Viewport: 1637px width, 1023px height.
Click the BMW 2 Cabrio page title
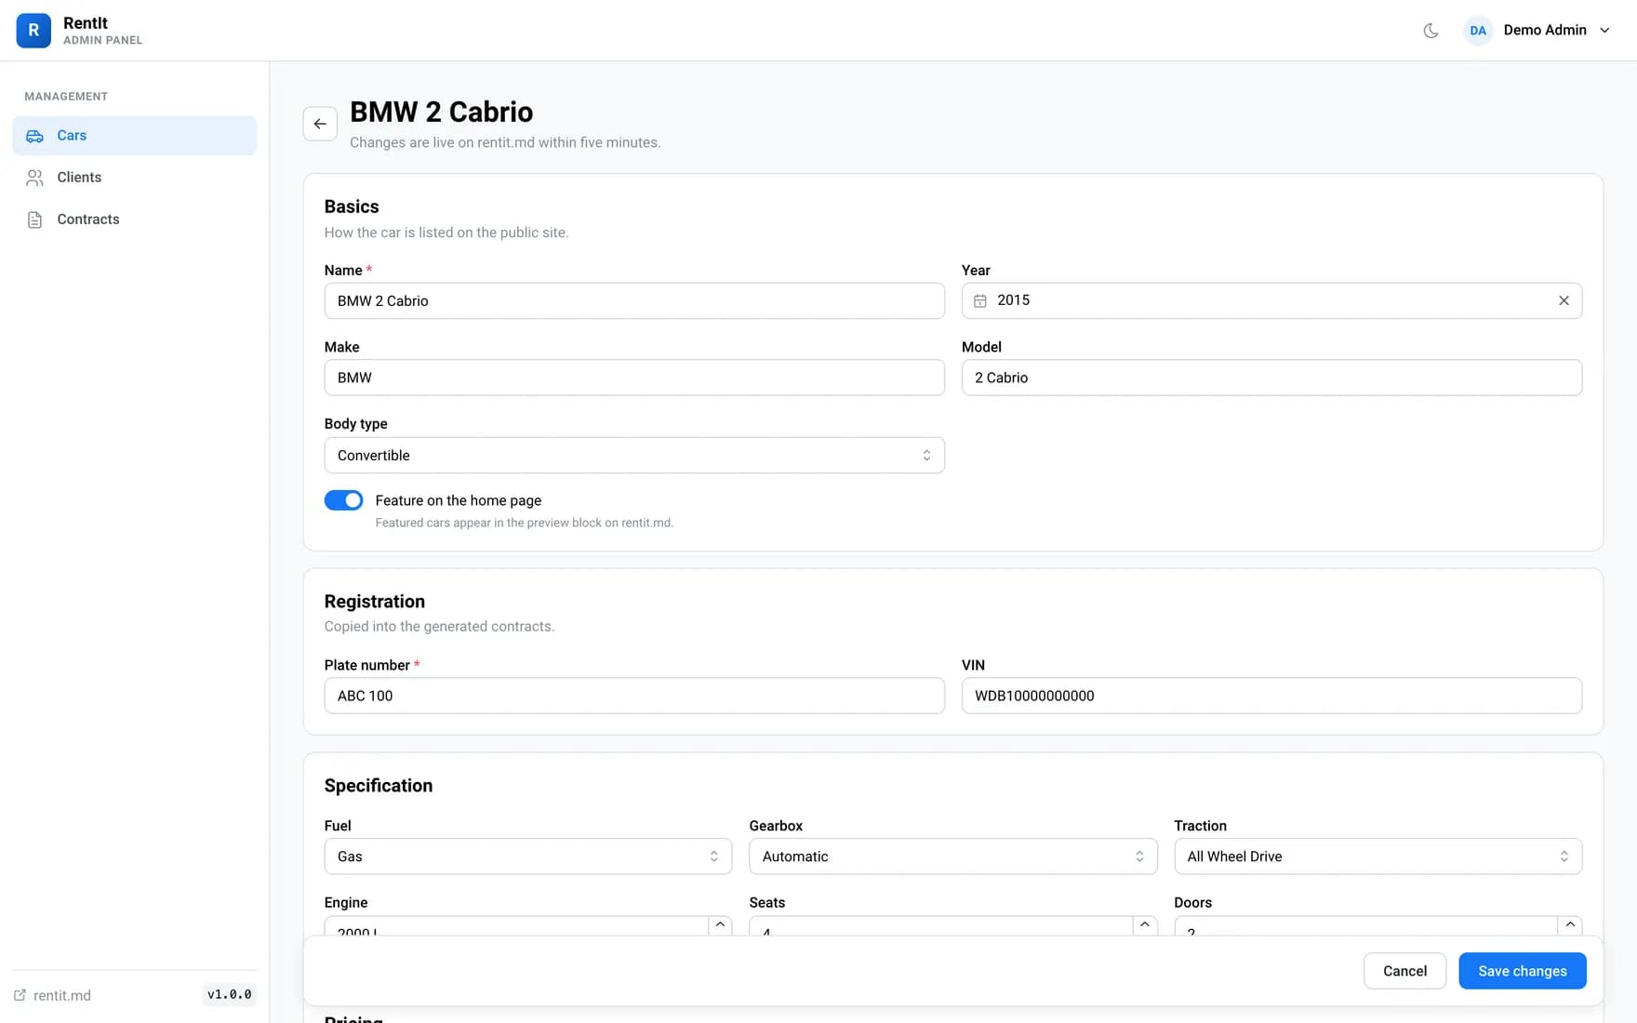coord(442,112)
